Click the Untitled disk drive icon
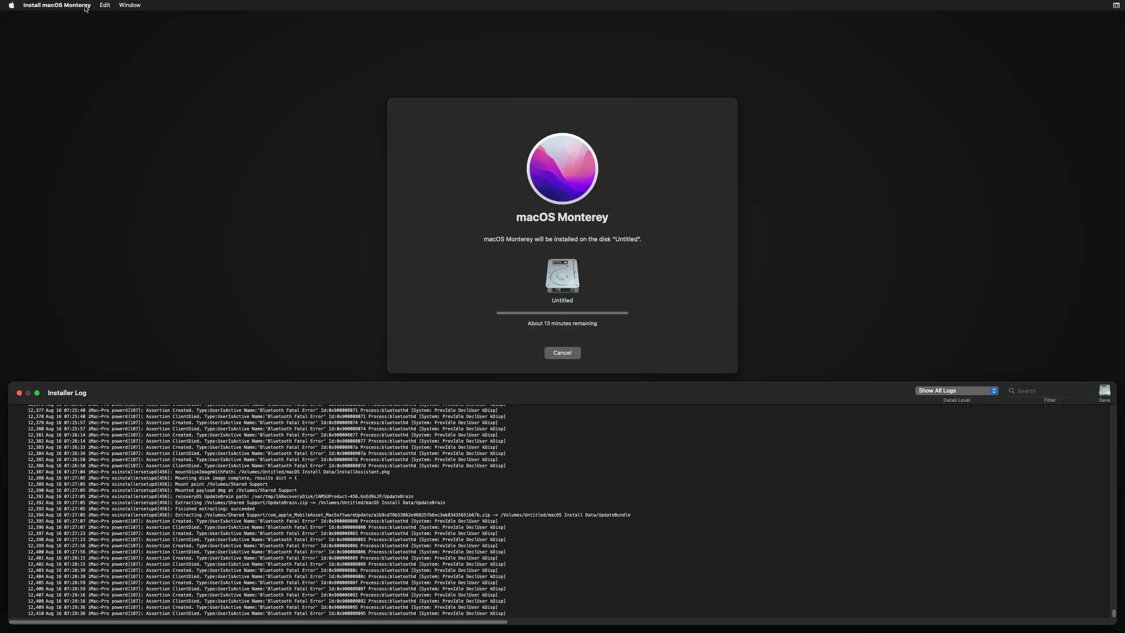This screenshot has height=633, width=1125. coord(562,276)
